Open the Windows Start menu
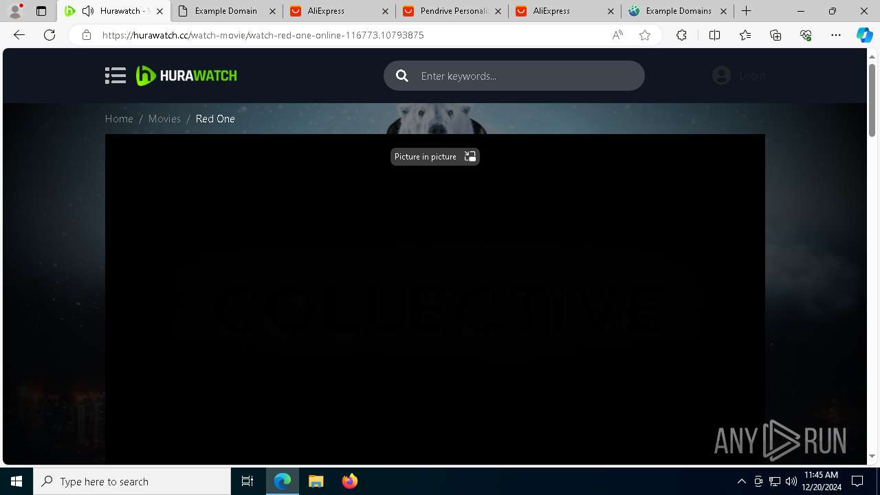Image resolution: width=880 pixels, height=495 pixels. coord(16,481)
